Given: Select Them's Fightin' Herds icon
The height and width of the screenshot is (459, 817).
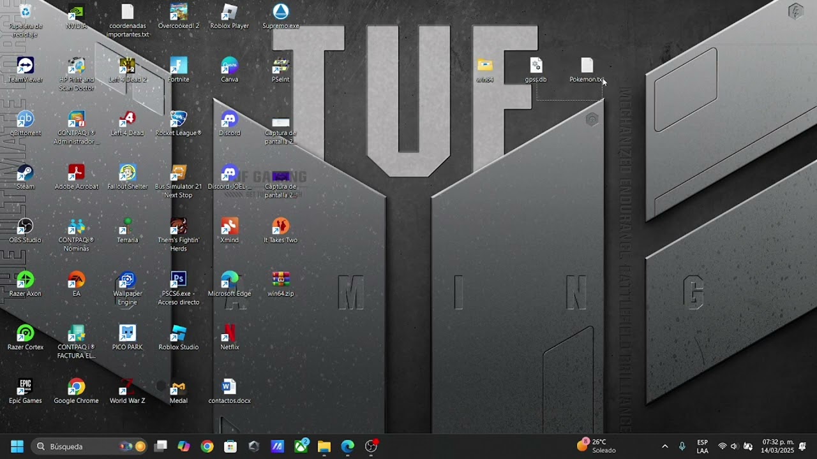Looking at the screenshot, I should coord(179,235).
